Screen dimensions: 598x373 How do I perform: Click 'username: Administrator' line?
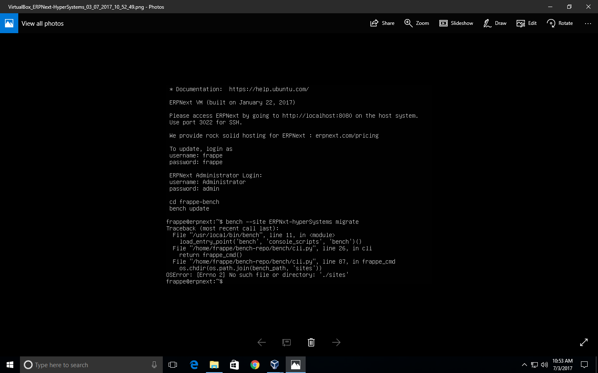pos(208,182)
